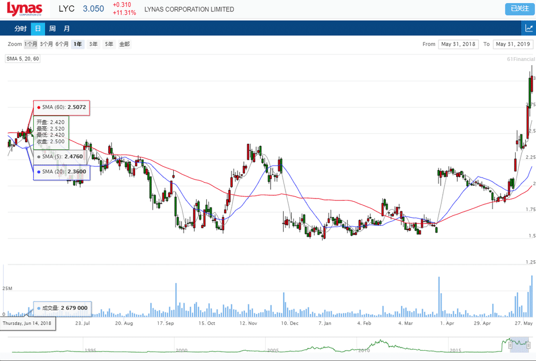Click the shaded navigator range selection
The width and height of the screenshot is (536, 361).
coord(519,345)
